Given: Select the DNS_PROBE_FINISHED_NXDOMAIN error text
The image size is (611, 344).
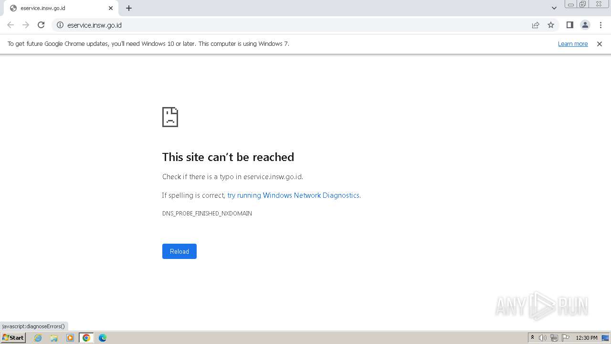Looking at the screenshot, I should pyautogui.click(x=207, y=214).
